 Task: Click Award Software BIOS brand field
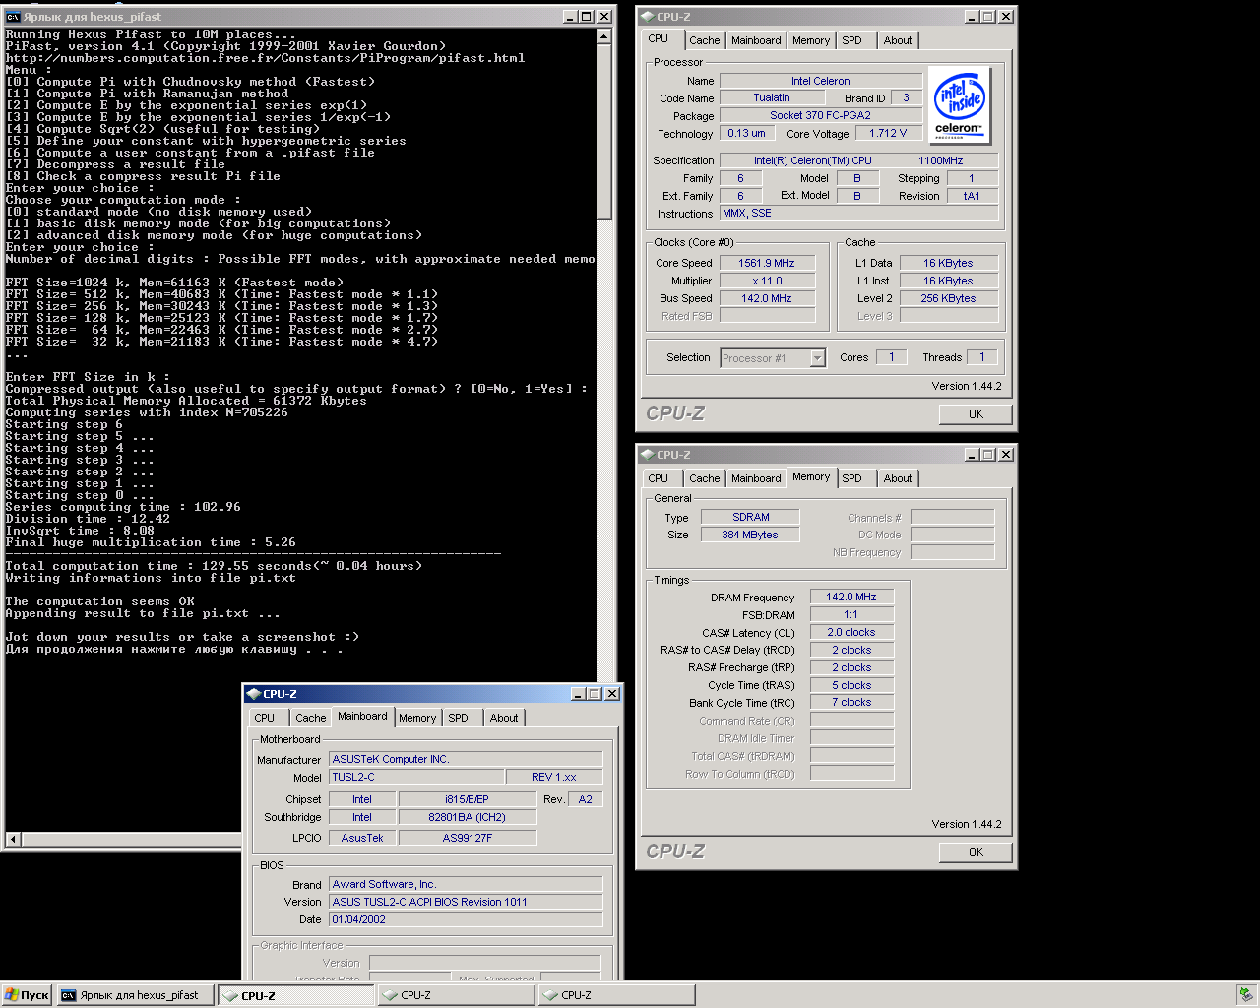pyautogui.click(x=467, y=884)
